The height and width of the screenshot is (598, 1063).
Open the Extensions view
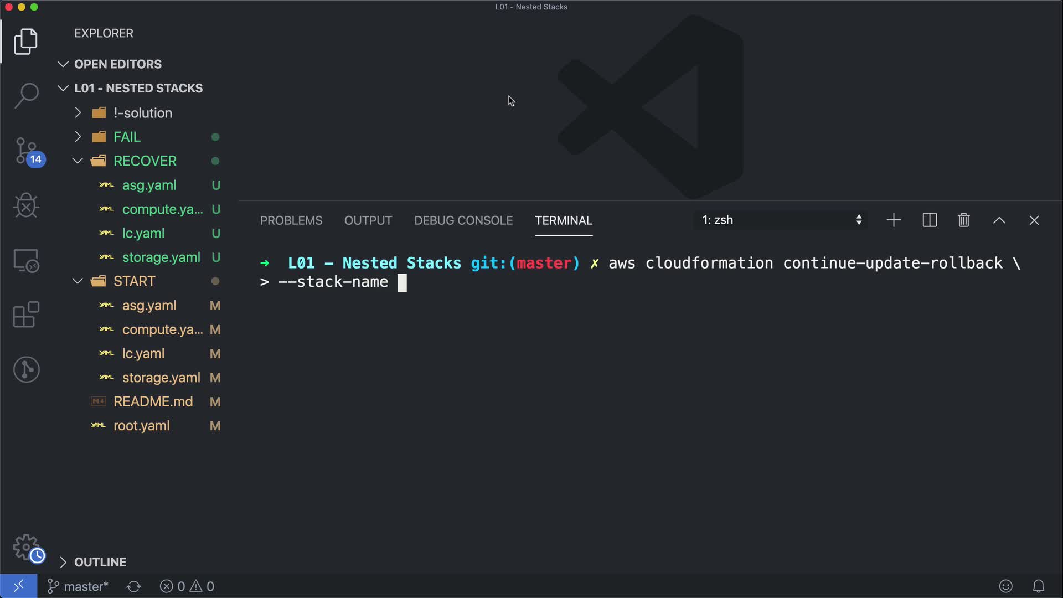pyautogui.click(x=26, y=315)
